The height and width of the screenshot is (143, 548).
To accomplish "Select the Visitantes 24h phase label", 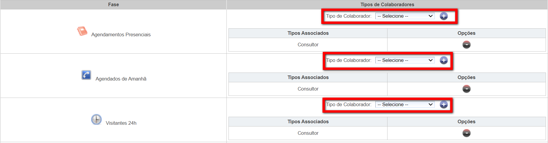I will click(121, 123).
